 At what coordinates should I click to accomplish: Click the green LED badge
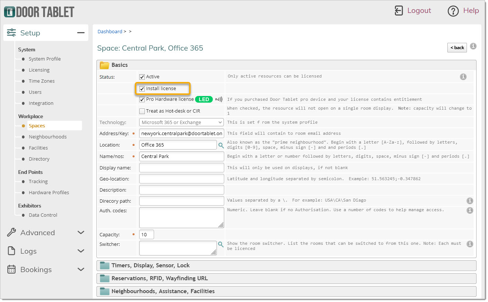(204, 99)
